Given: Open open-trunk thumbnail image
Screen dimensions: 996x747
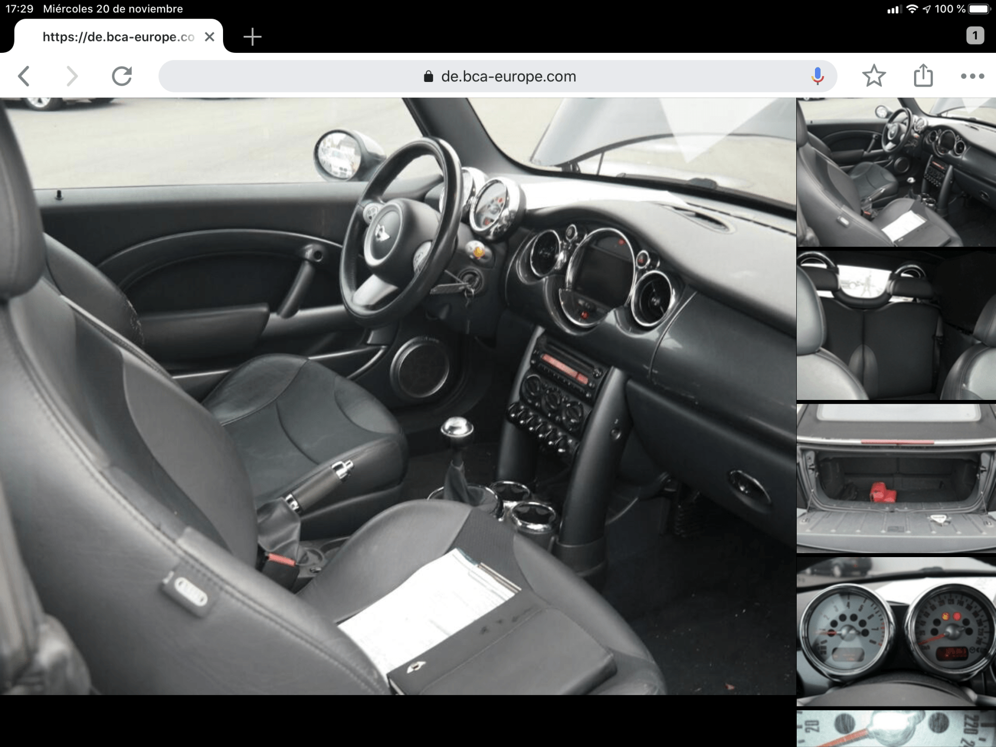Looking at the screenshot, I should pyautogui.click(x=896, y=478).
